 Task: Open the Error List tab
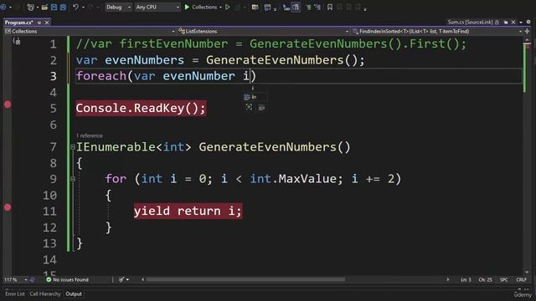15,293
